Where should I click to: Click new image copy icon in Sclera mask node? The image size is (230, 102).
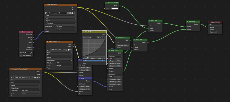(70, 13)
